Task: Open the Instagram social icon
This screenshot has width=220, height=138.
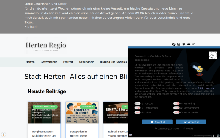Action: click(179, 45)
